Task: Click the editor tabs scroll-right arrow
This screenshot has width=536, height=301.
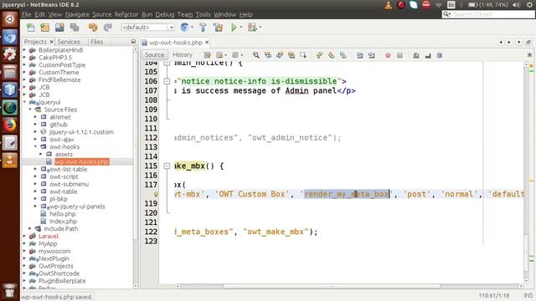Action: tap(509, 43)
